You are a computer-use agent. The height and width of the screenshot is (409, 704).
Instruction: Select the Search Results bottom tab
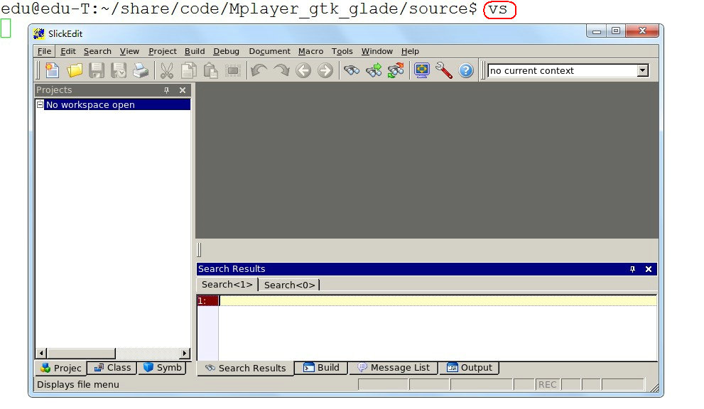click(x=246, y=368)
